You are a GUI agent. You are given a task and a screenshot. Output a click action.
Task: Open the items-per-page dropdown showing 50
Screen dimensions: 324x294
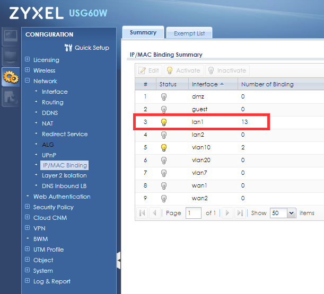[x=291, y=213]
